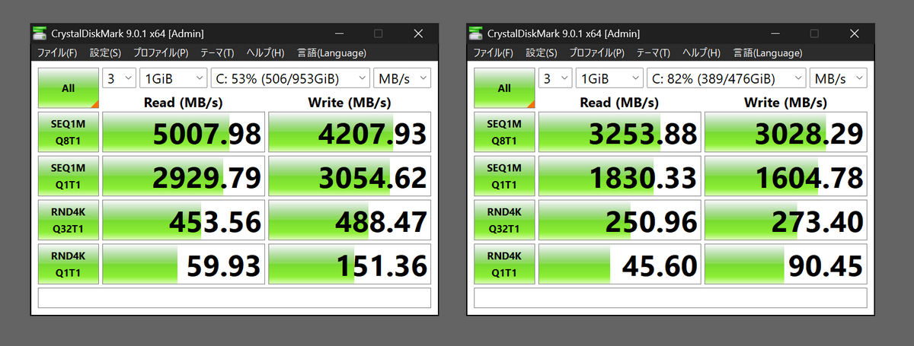Run All benchmarks in right window
Viewport: 914px width, 346px height.
pos(504,88)
